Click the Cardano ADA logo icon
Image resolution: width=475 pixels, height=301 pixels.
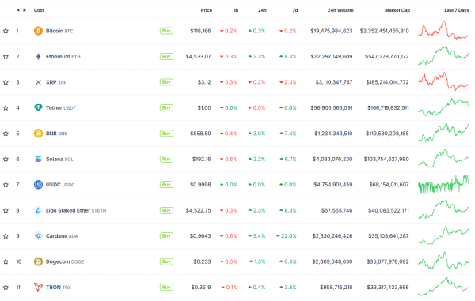pyautogui.click(x=38, y=235)
